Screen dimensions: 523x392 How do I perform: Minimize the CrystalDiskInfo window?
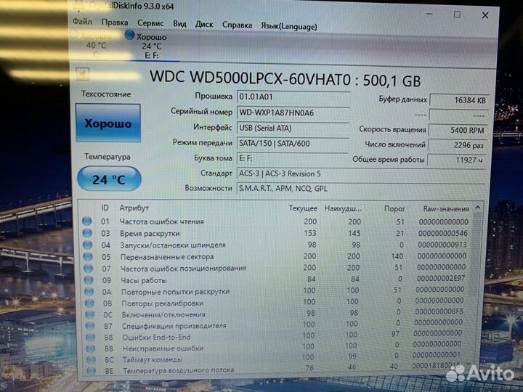pyautogui.click(x=429, y=14)
